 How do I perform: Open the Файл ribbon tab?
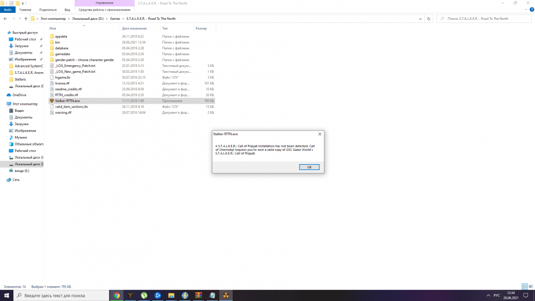point(7,10)
